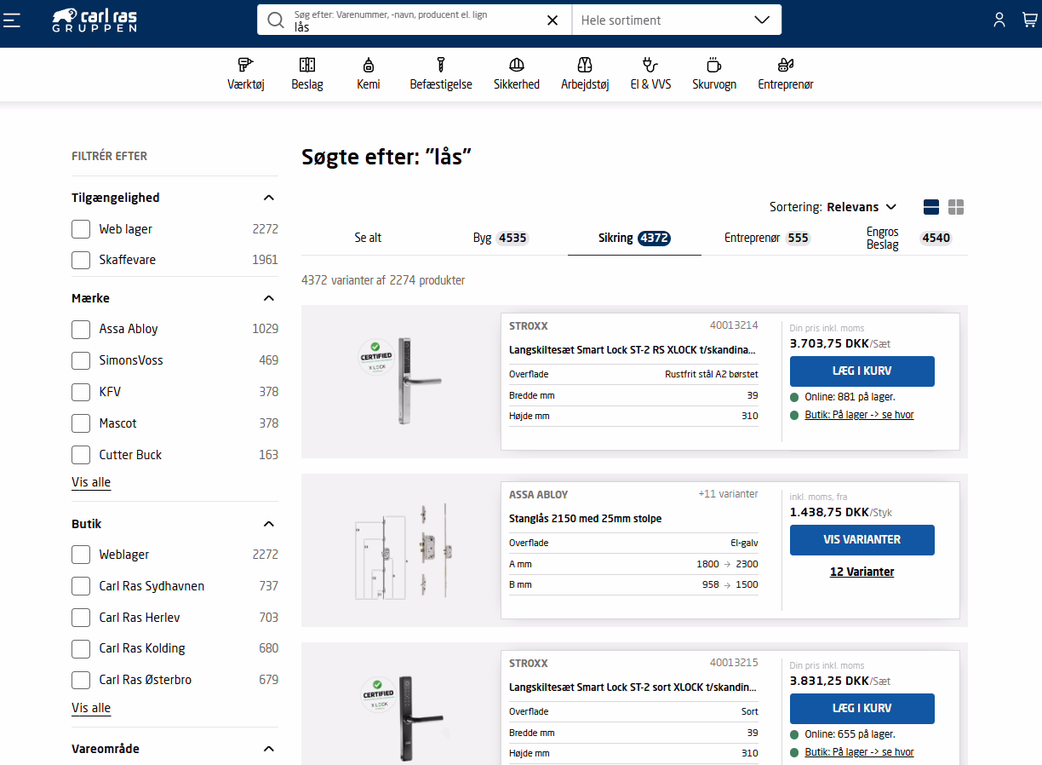Open the Arbejdstøj vest icon

[x=585, y=65]
